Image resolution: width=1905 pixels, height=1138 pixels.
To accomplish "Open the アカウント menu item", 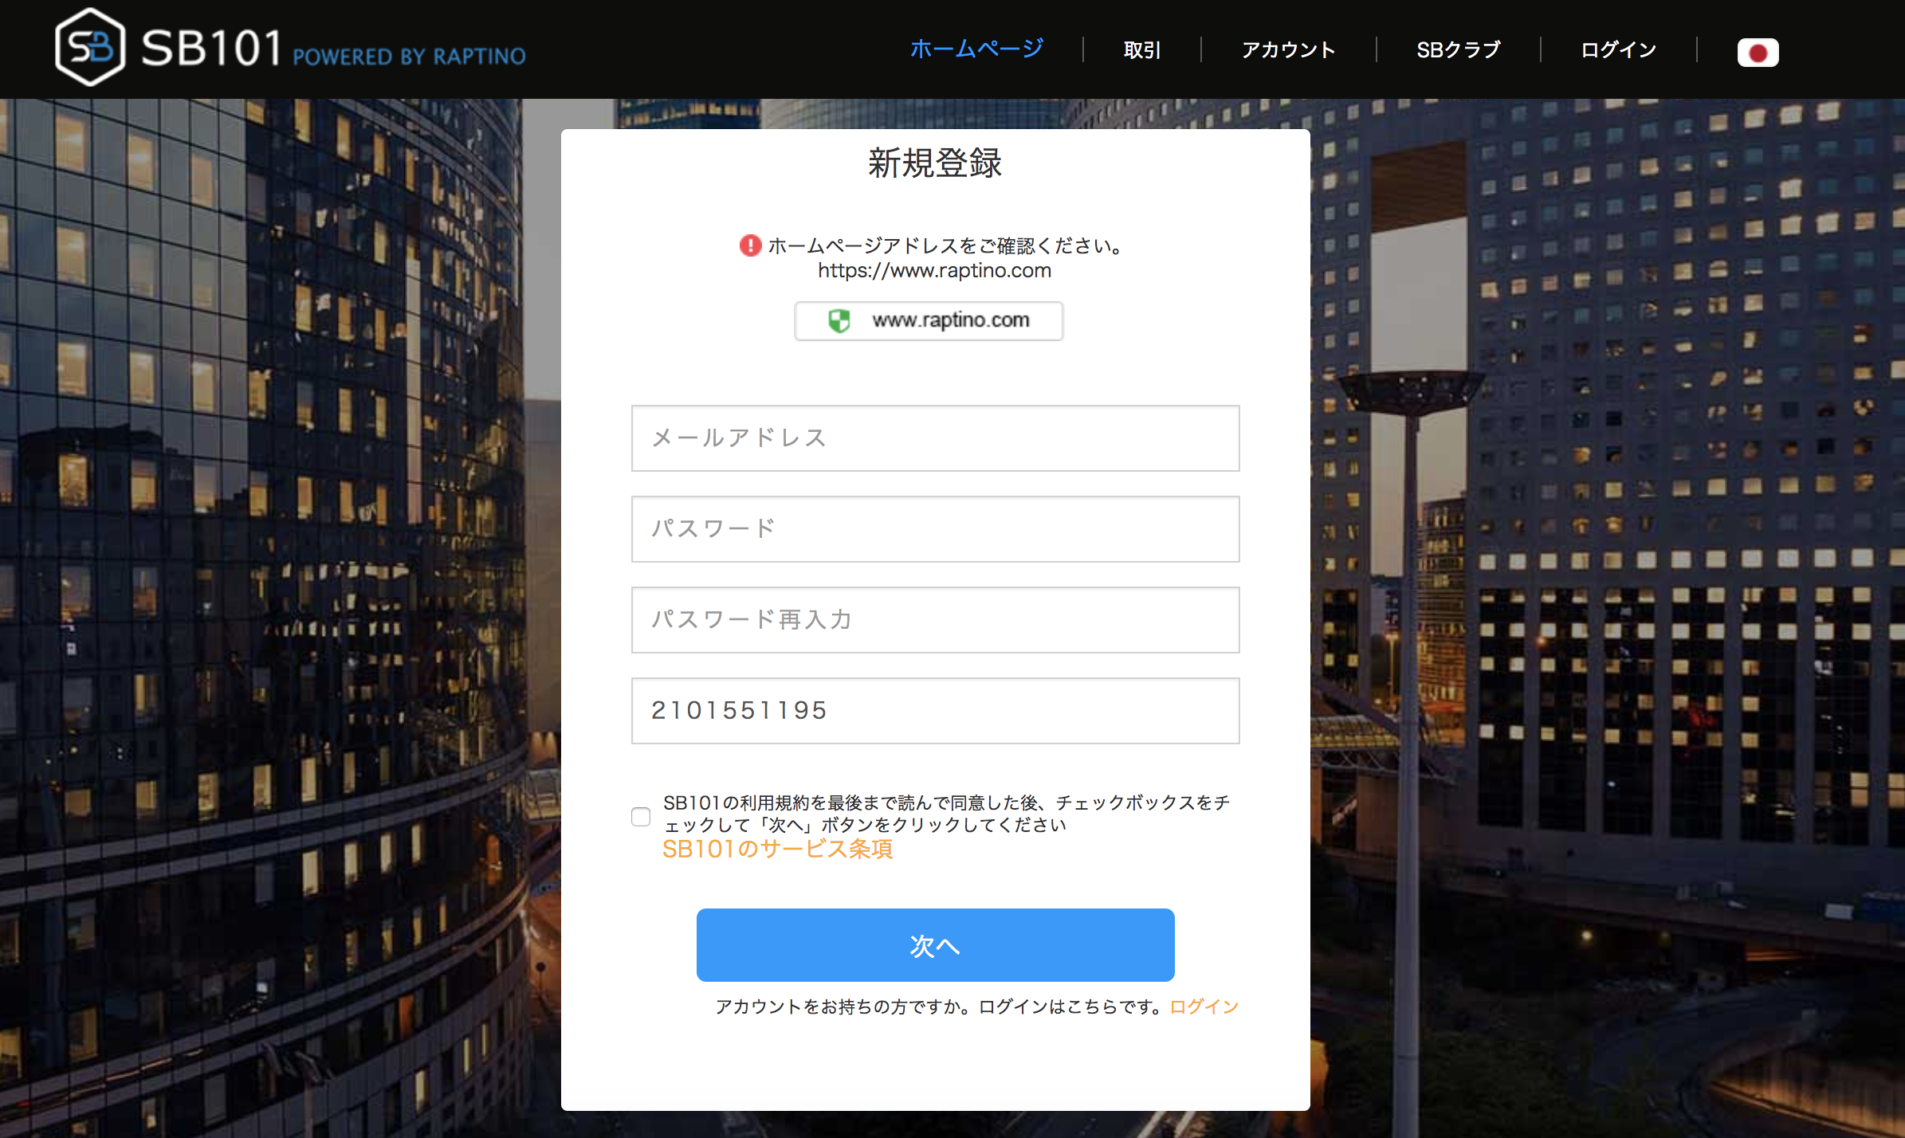I will tap(1288, 49).
